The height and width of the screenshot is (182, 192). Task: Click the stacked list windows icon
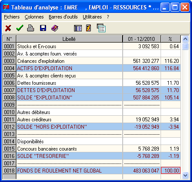click(101, 28)
